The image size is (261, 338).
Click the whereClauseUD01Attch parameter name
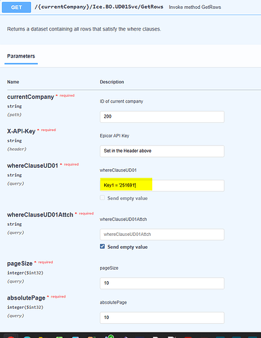click(x=40, y=215)
